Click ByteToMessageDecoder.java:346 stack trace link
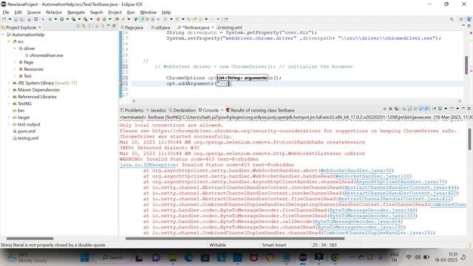The height and width of the screenshot is (266, 473). tap(372, 210)
